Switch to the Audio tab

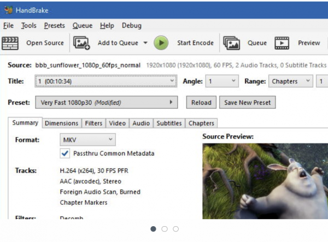(x=141, y=123)
